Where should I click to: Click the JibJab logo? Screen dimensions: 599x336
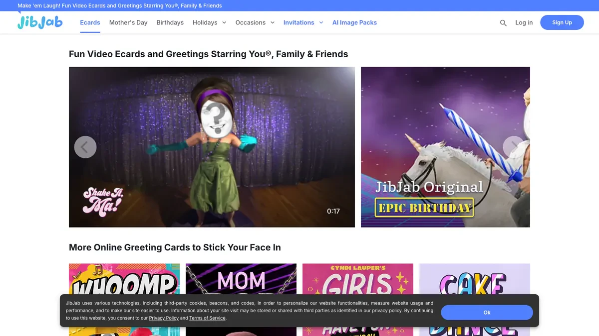pyautogui.click(x=40, y=21)
